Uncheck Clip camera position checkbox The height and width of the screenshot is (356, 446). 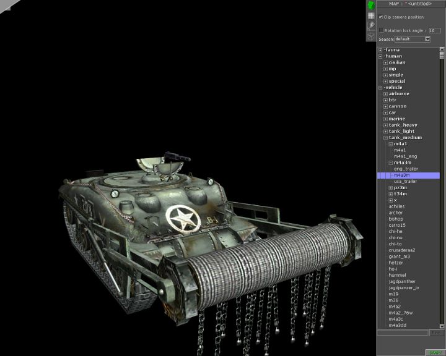(380, 17)
